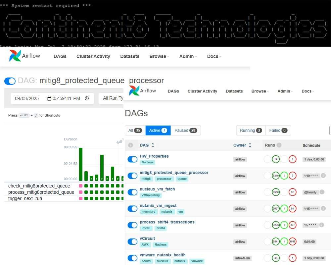Toggle off the nutanix_vm_ingest DAG

tap(132, 209)
